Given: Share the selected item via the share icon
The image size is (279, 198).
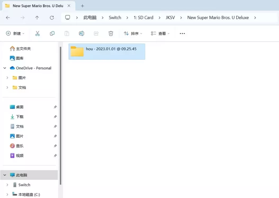Looking at the screenshot, I should tap(96, 33).
